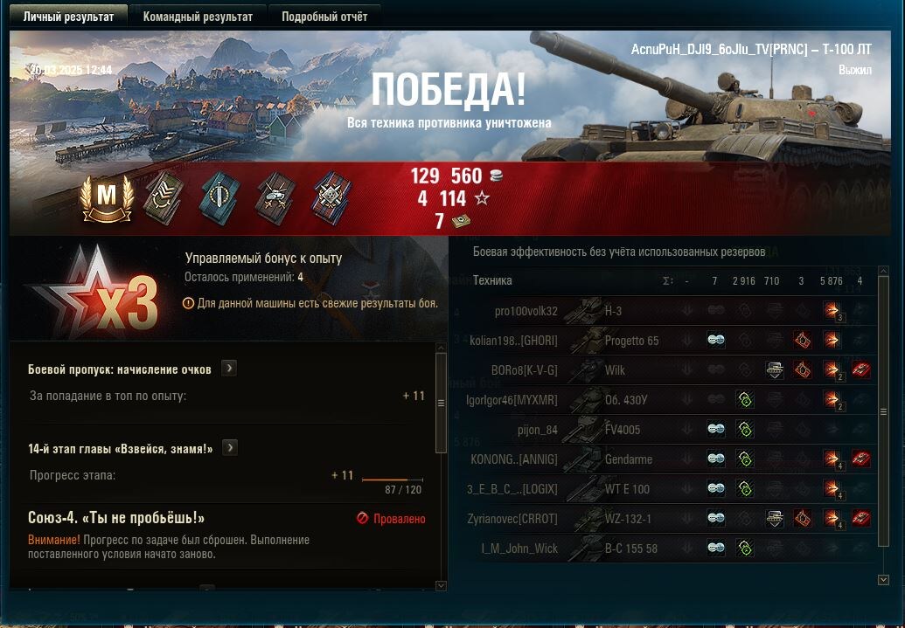905x628 pixels.
Task: Click the damage icon in H-3 row
Action: [832, 310]
